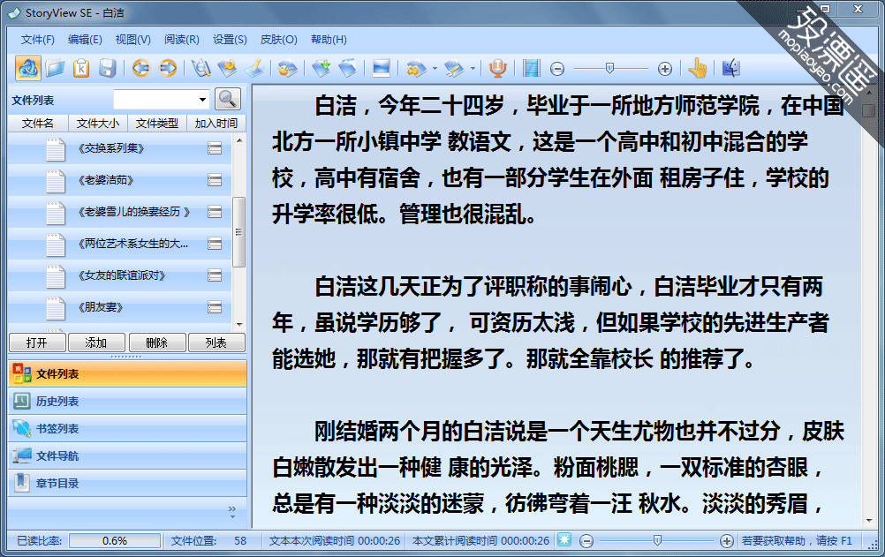Click the search button beside file list combo

tap(228, 99)
